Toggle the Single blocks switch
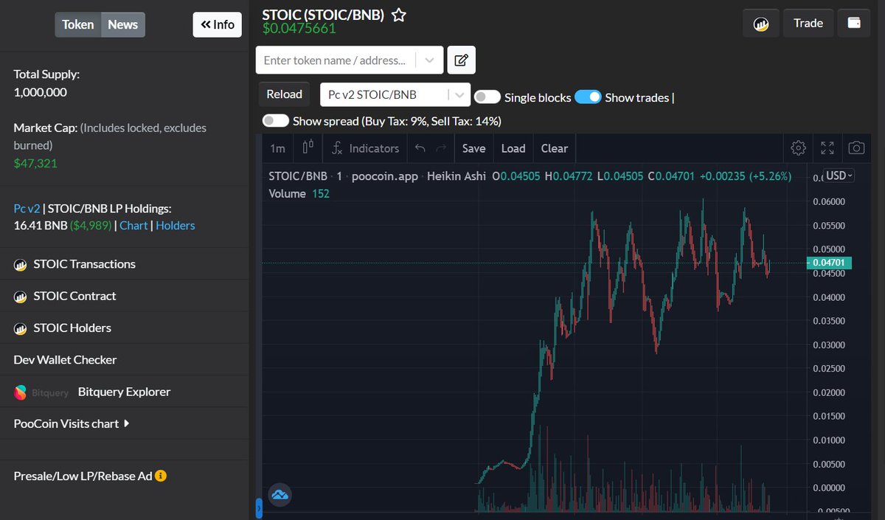Screen dimensions: 885x520 [487, 97]
